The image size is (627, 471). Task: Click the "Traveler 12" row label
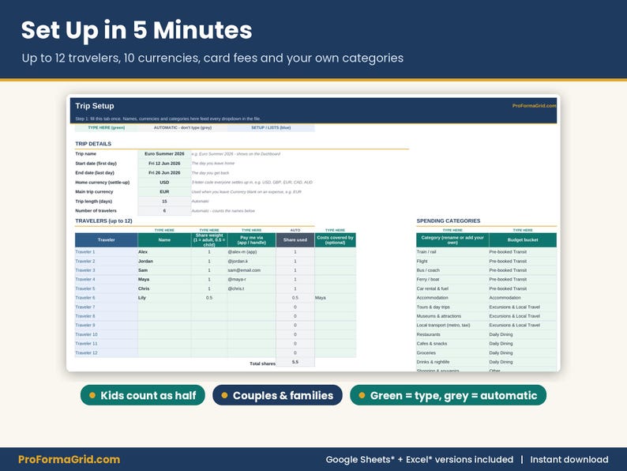(x=106, y=353)
